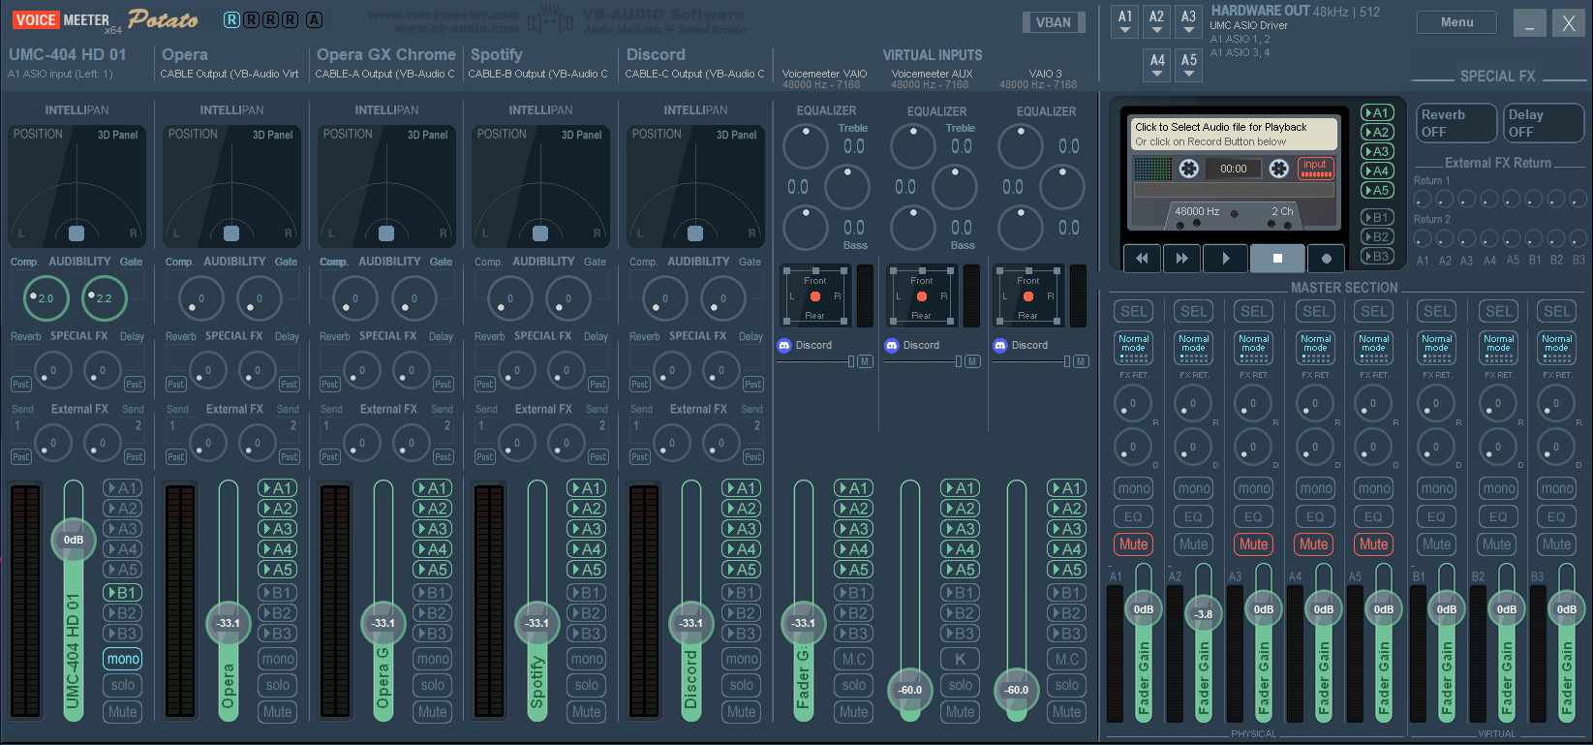Image resolution: width=1593 pixels, height=745 pixels.
Task: Click the Treble knob of Voicemeeter VAIO equalizer
Action: click(806, 147)
